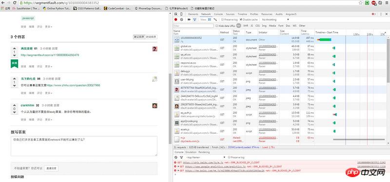Expand the google-analytics error entry
The image size is (390, 182).
pyautogui.click(x=178, y=166)
